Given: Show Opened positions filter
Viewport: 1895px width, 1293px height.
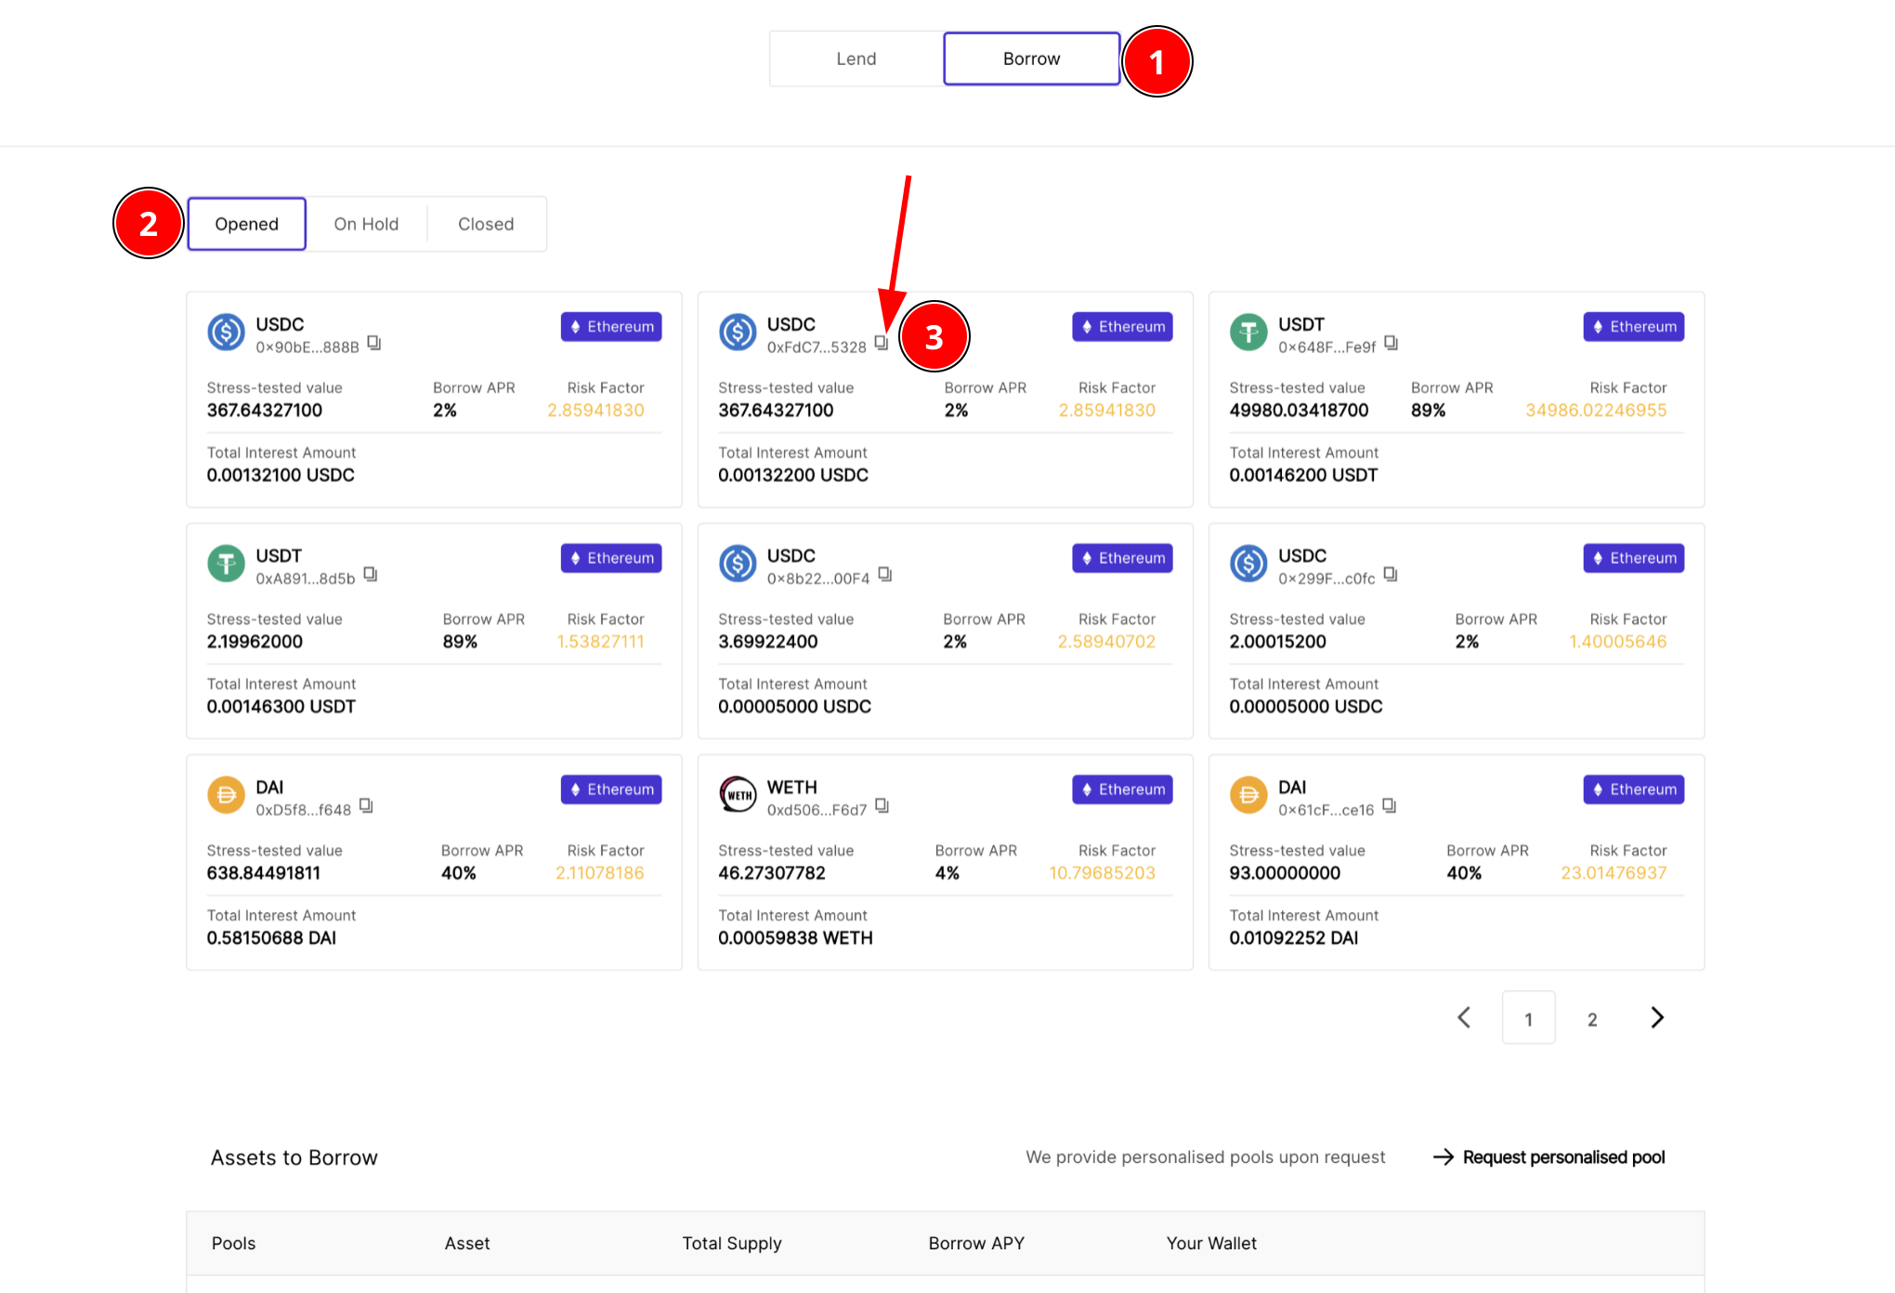Looking at the screenshot, I should tap(246, 224).
